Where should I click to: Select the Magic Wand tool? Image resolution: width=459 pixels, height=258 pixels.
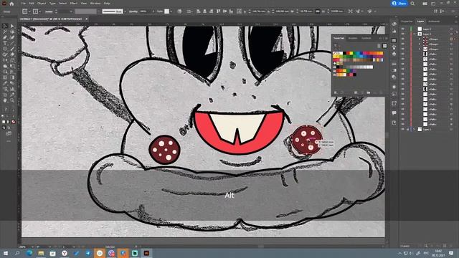(x=5, y=32)
